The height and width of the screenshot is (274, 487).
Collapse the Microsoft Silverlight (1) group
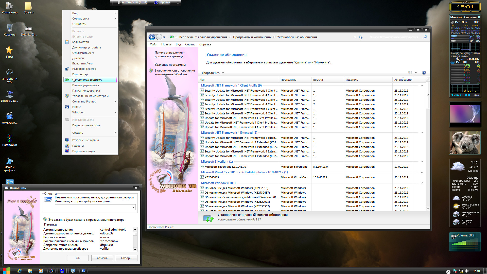coord(422,162)
